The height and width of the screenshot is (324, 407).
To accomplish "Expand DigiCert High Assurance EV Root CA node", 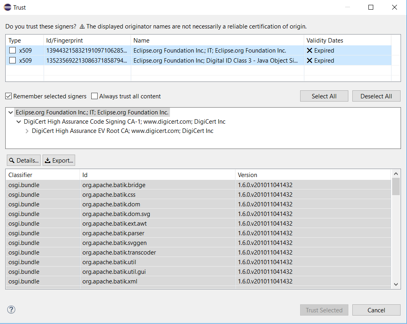I will click(x=27, y=131).
